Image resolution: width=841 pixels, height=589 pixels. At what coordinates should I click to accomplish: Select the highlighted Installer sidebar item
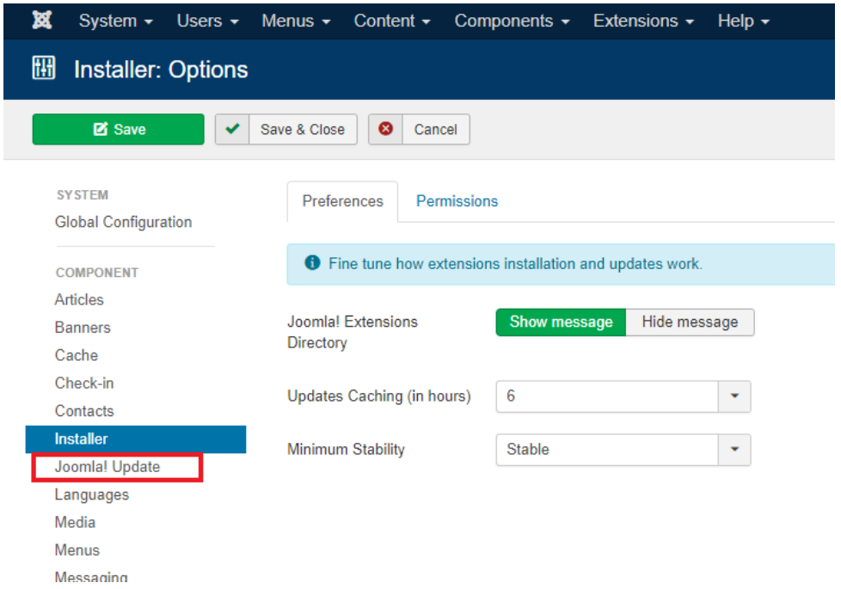[136, 439]
